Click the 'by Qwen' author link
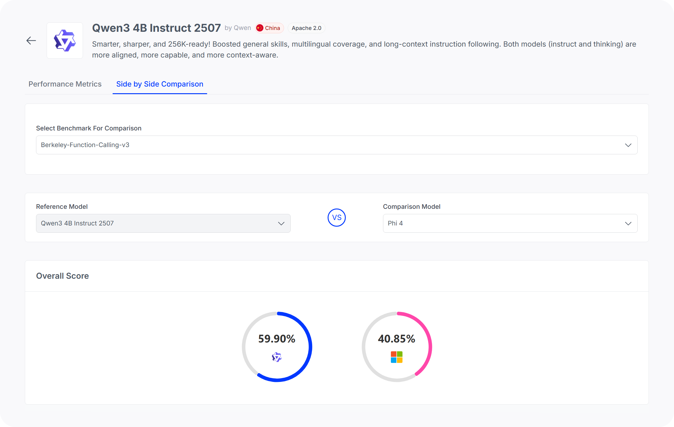This screenshot has height=427, width=674. click(238, 28)
